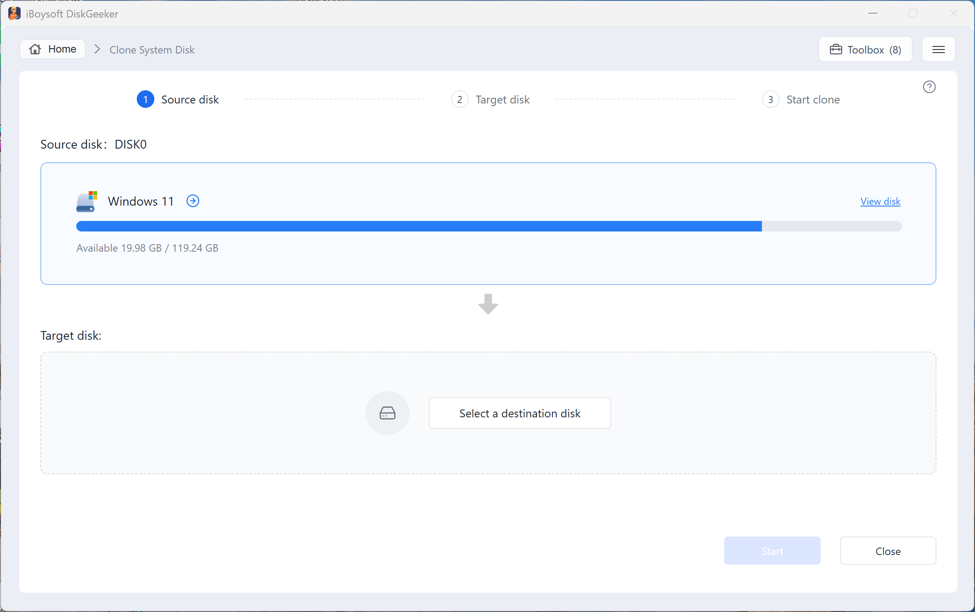Viewport: 975px width, 612px height.
Task: Maximize the DiskGeeker window
Action: click(912, 14)
